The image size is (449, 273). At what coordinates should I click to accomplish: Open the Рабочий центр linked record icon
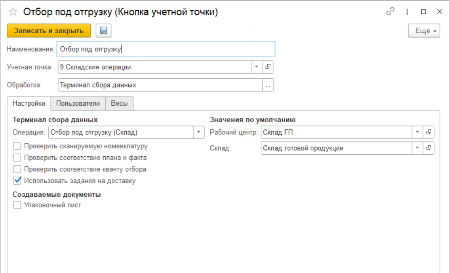[x=429, y=132]
